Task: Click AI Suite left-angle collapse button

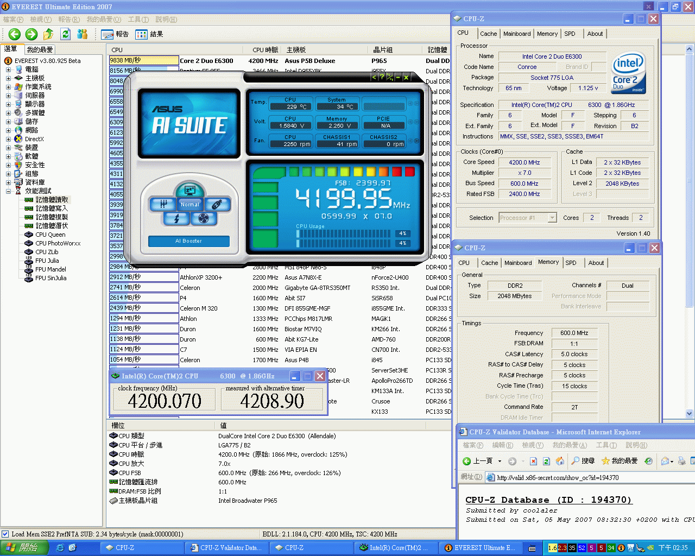Action: [374, 77]
